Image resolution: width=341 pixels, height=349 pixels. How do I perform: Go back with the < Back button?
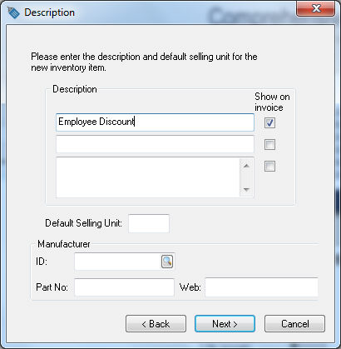pyautogui.click(x=156, y=324)
